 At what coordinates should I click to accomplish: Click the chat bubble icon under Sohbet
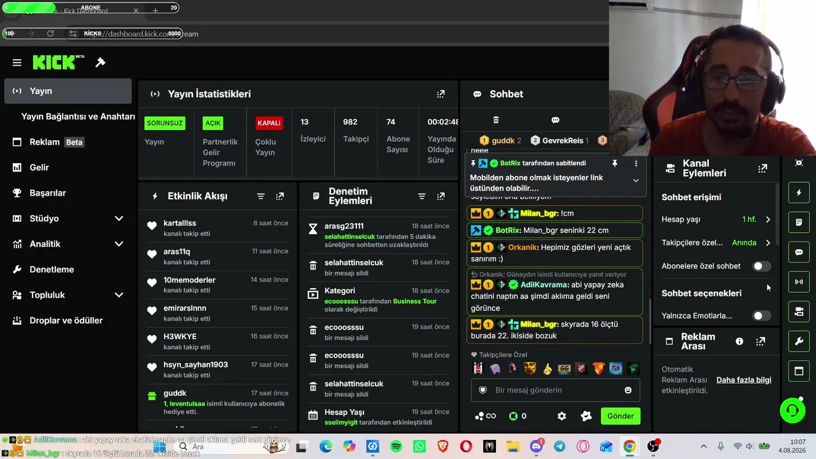click(x=555, y=120)
